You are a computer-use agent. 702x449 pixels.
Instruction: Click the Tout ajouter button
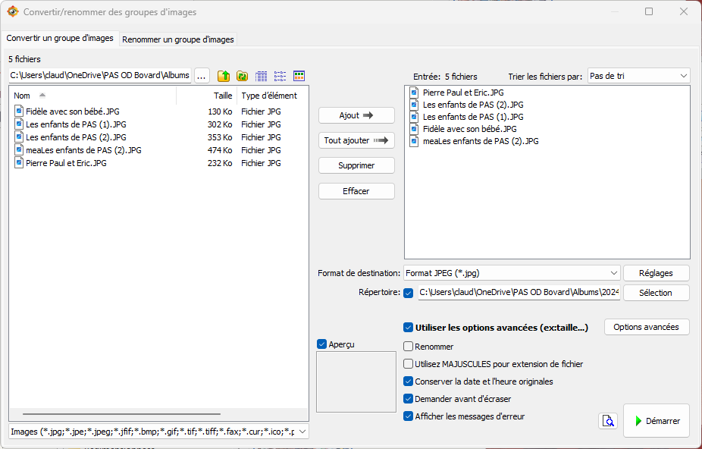[356, 140]
